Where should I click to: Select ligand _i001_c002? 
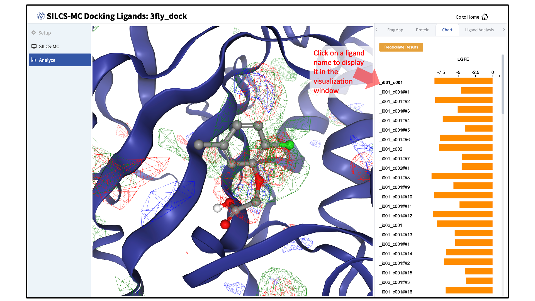coord(391,149)
